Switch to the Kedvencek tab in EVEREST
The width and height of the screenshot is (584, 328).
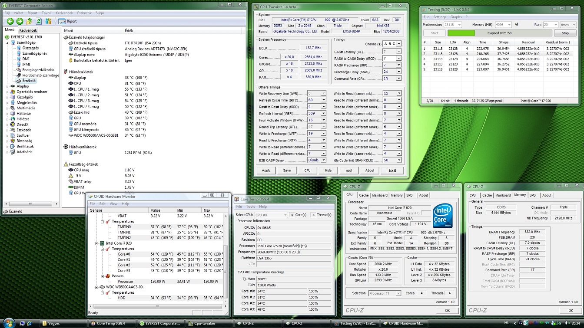[28, 30]
